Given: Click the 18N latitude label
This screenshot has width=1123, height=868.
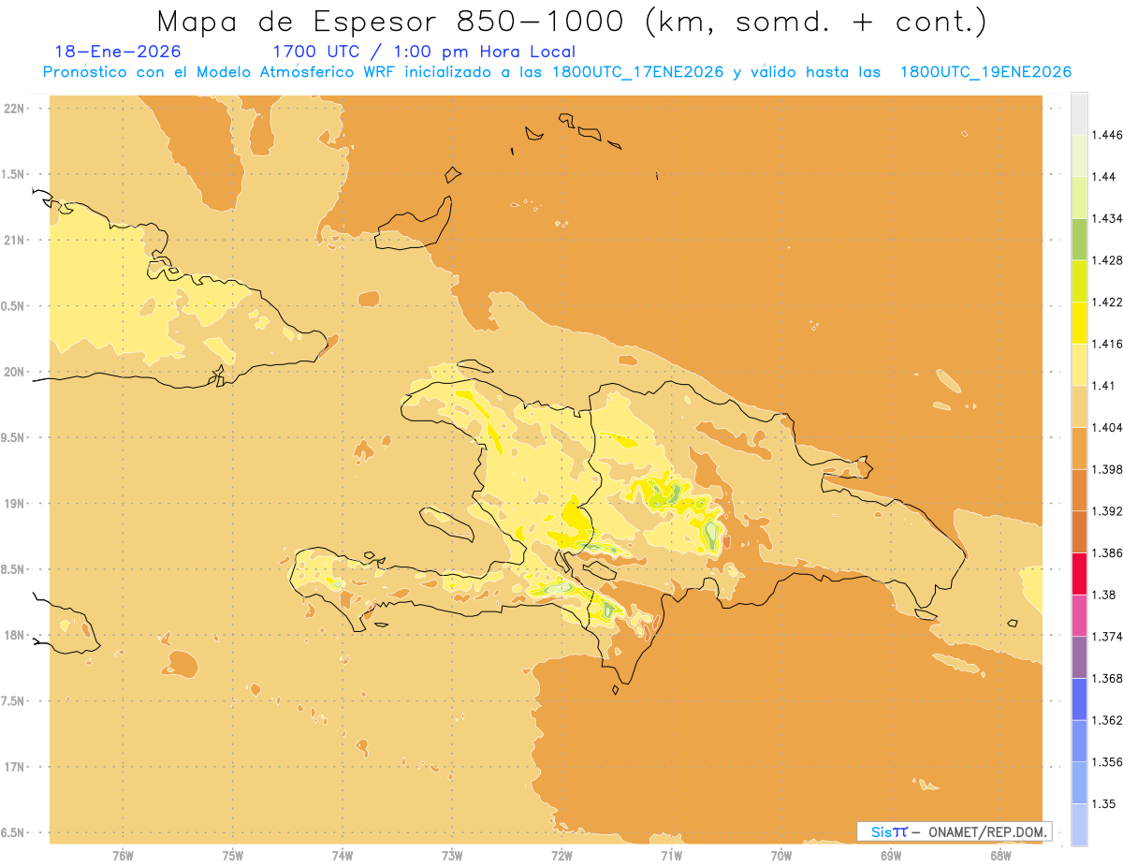Looking at the screenshot, I should click(x=15, y=635).
